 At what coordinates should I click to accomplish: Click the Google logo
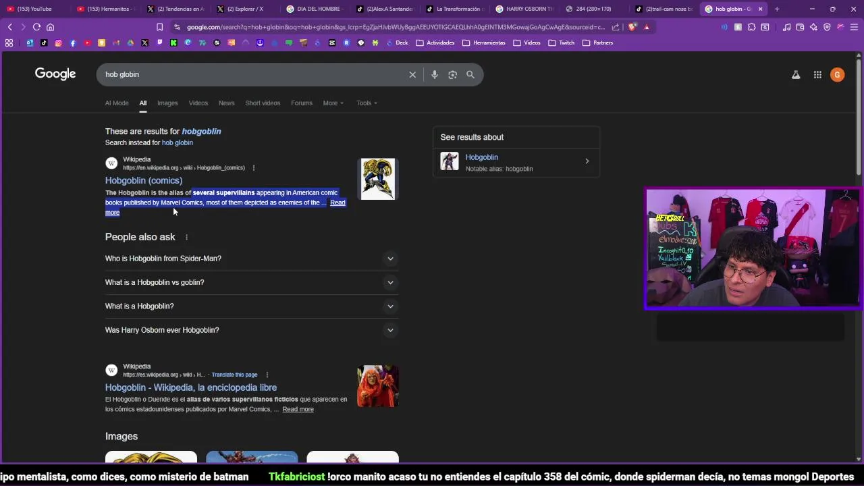tap(55, 74)
